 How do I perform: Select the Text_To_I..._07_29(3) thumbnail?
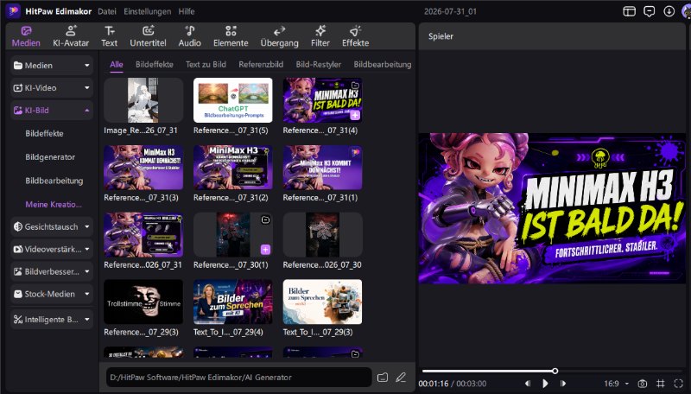pyautogui.click(x=322, y=302)
